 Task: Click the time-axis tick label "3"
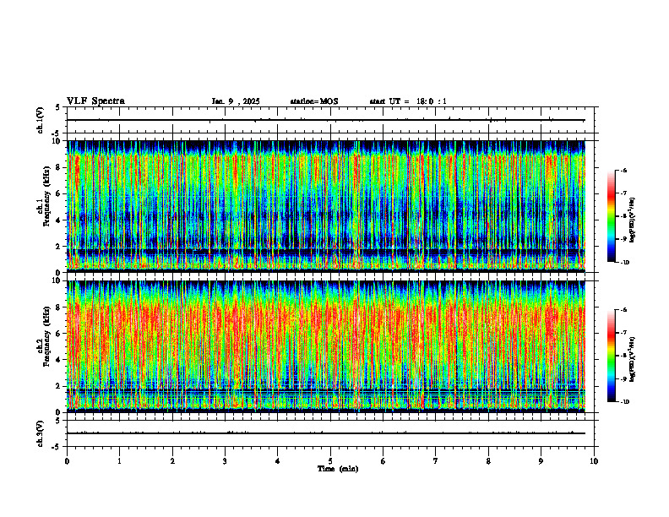tap(225, 461)
